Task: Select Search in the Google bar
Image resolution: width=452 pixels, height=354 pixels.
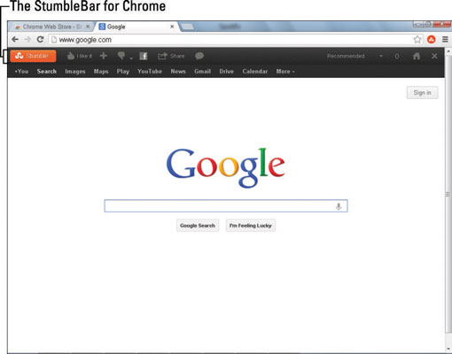Action: coord(47,72)
